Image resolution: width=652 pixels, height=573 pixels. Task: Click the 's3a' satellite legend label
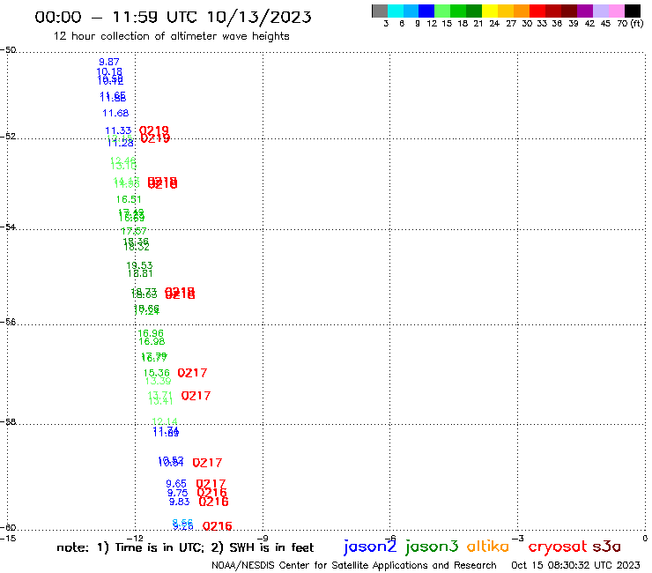pyautogui.click(x=607, y=547)
